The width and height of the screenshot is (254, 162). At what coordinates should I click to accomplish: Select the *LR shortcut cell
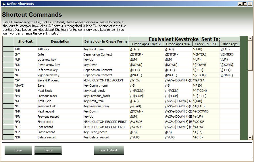point(26,127)
